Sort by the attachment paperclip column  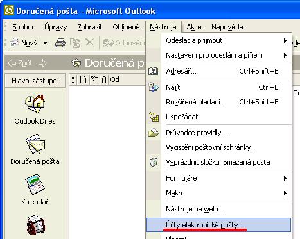click(104, 80)
